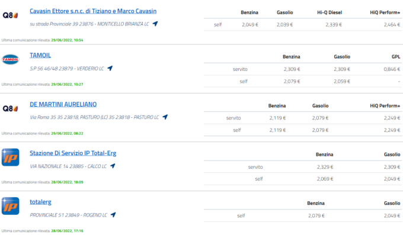Click navigation arrow next to Pasturo address
Image resolution: width=403 pixels, height=235 pixels.
click(165, 117)
